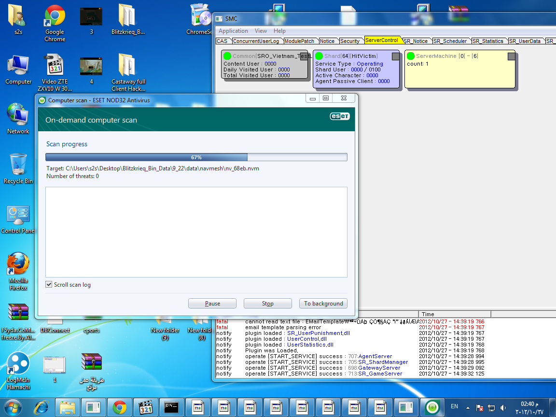Select the Video ZTE ZXV10 W 30... file
This screenshot has width=556, height=417.
point(55,73)
